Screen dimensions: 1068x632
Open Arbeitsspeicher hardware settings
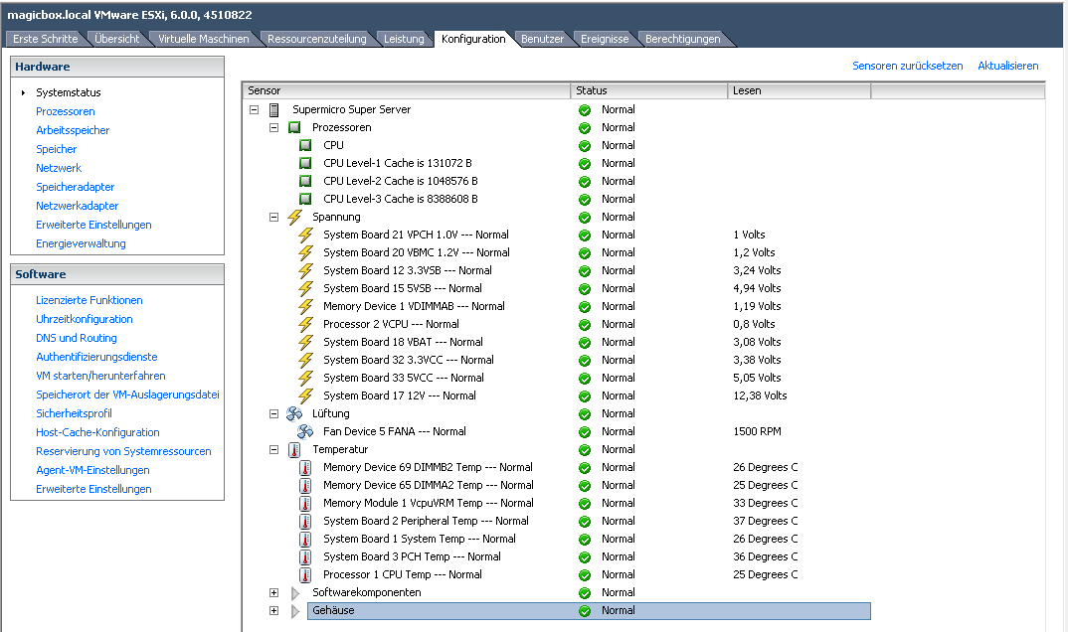point(73,130)
